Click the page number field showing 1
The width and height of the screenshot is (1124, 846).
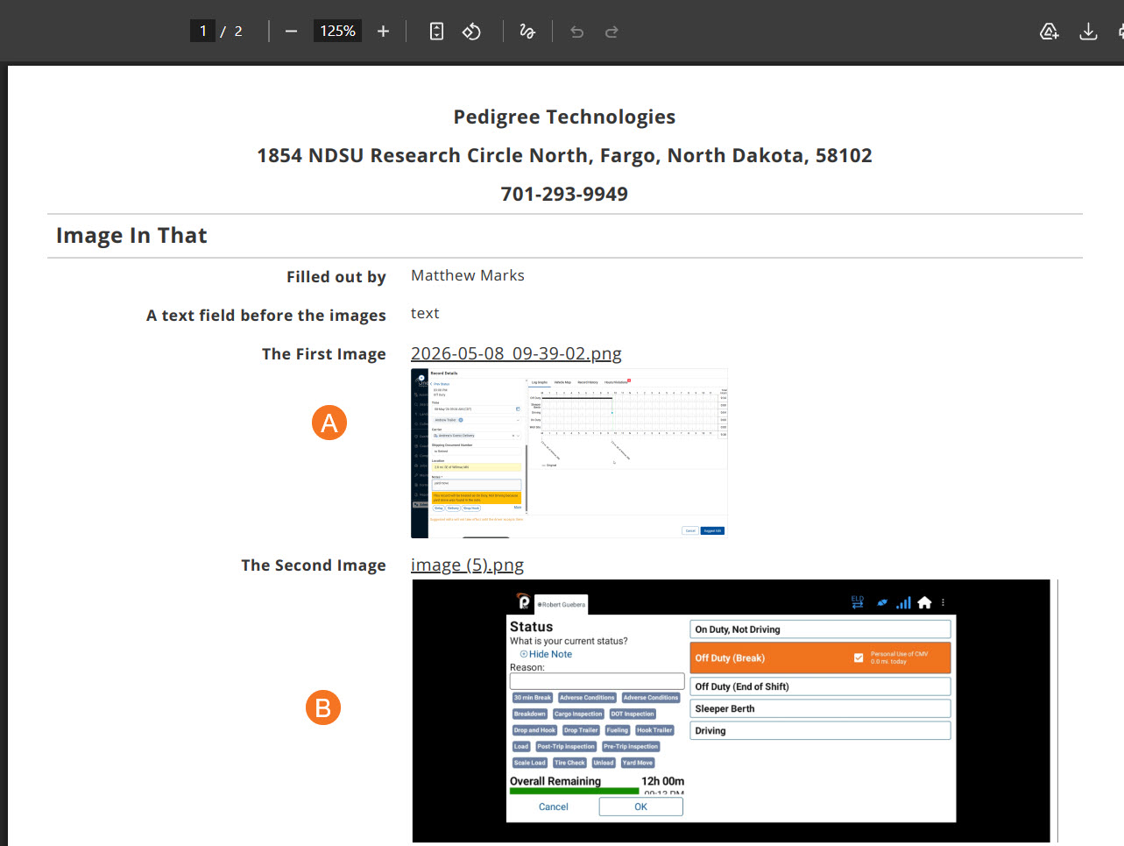pos(202,31)
